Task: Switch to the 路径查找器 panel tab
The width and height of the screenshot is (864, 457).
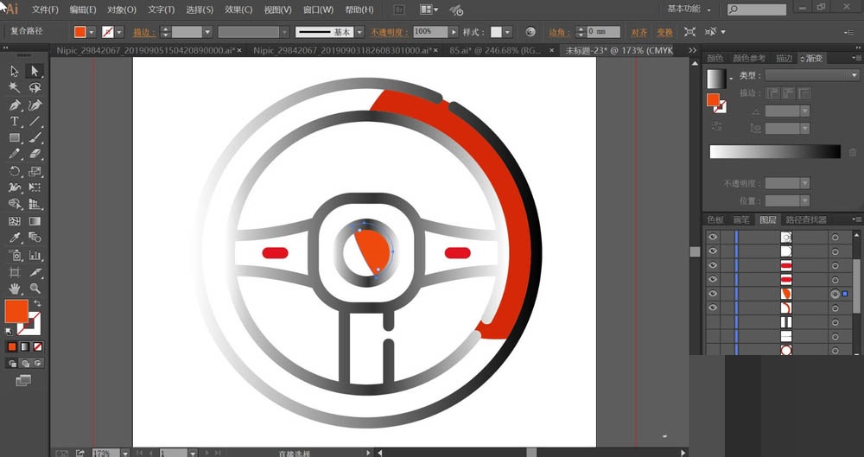Action: pos(806,219)
